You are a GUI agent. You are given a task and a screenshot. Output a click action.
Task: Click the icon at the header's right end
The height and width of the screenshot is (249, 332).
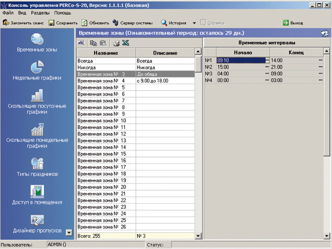tap(324, 33)
